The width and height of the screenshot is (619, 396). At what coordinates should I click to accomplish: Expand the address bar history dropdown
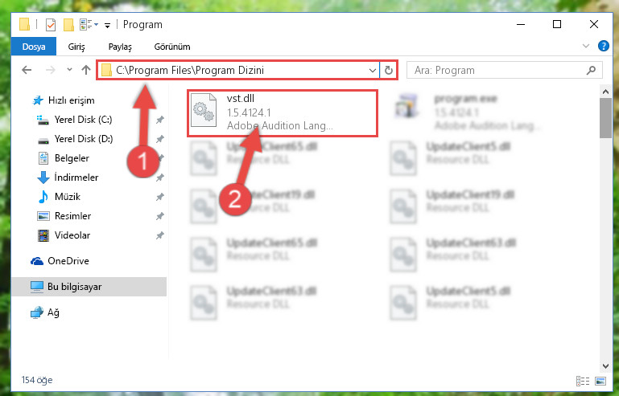pyautogui.click(x=372, y=70)
